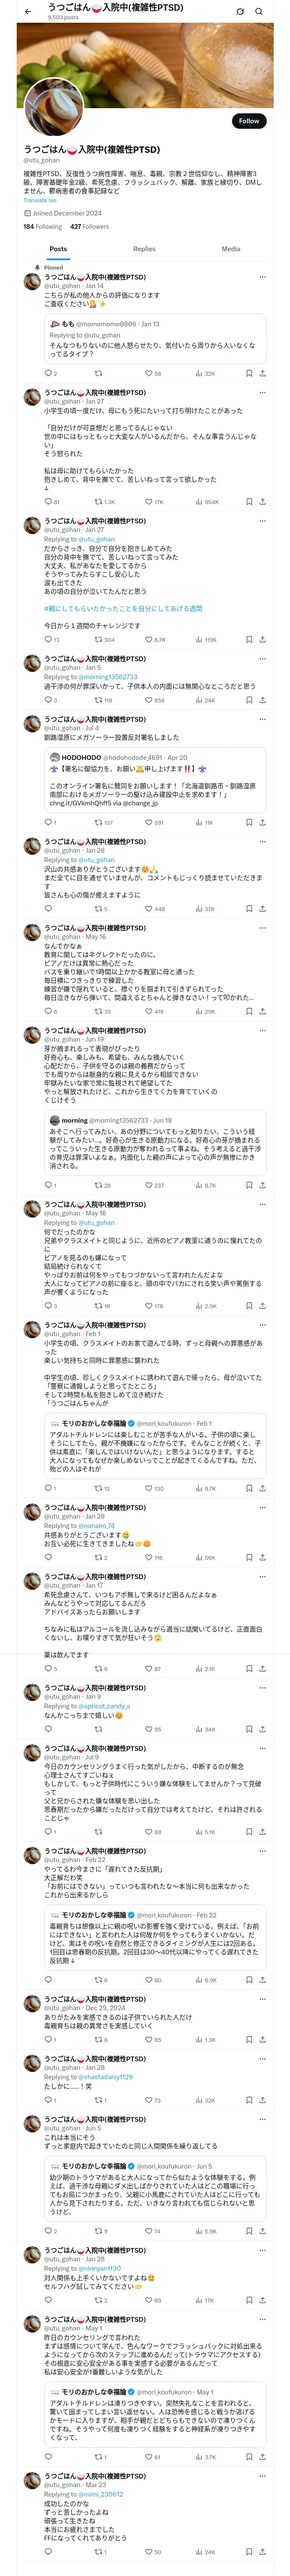
Task: Follow the @utu_gohan account
Action: (248, 121)
